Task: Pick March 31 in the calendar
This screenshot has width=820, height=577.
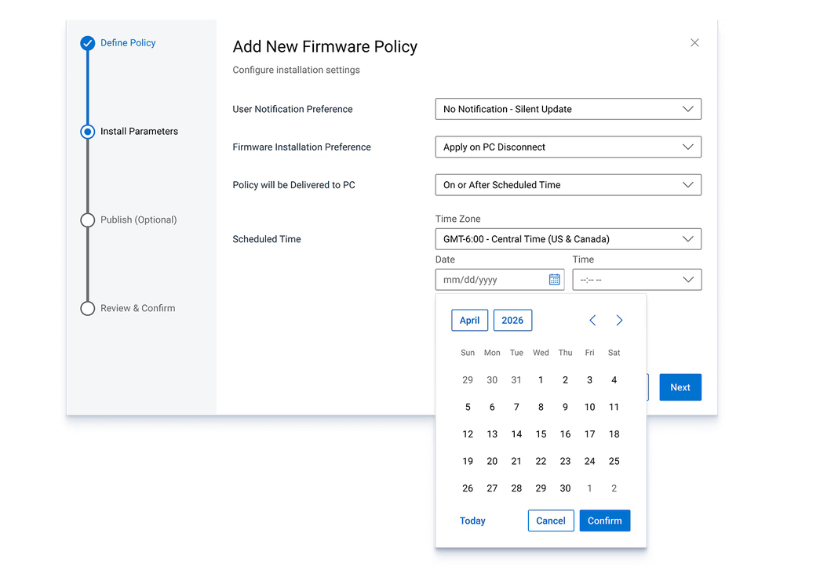Action: (516, 380)
